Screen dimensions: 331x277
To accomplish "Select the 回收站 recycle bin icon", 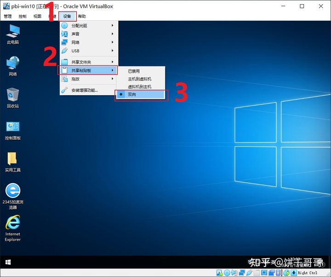I will [x=13, y=98].
